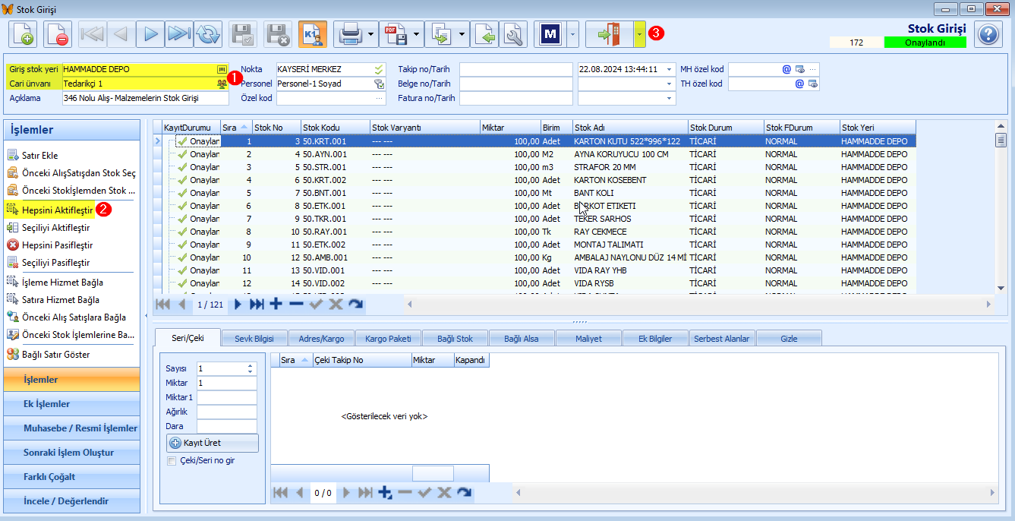The width and height of the screenshot is (1015, 521).
Task: Switch to the Bağlı Stok tab
Action: pyautogui.click(x=455, y=339)
